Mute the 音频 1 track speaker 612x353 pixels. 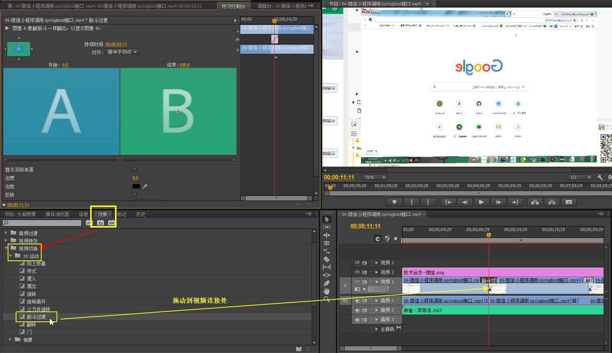(x=358, y=300)
